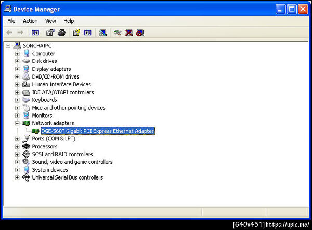
Task: Select the Human Interface Devices label
Action: point(61,84)
